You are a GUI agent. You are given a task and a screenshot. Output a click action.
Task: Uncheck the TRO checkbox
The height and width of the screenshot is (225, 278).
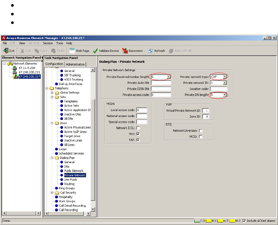click(138, 134)
